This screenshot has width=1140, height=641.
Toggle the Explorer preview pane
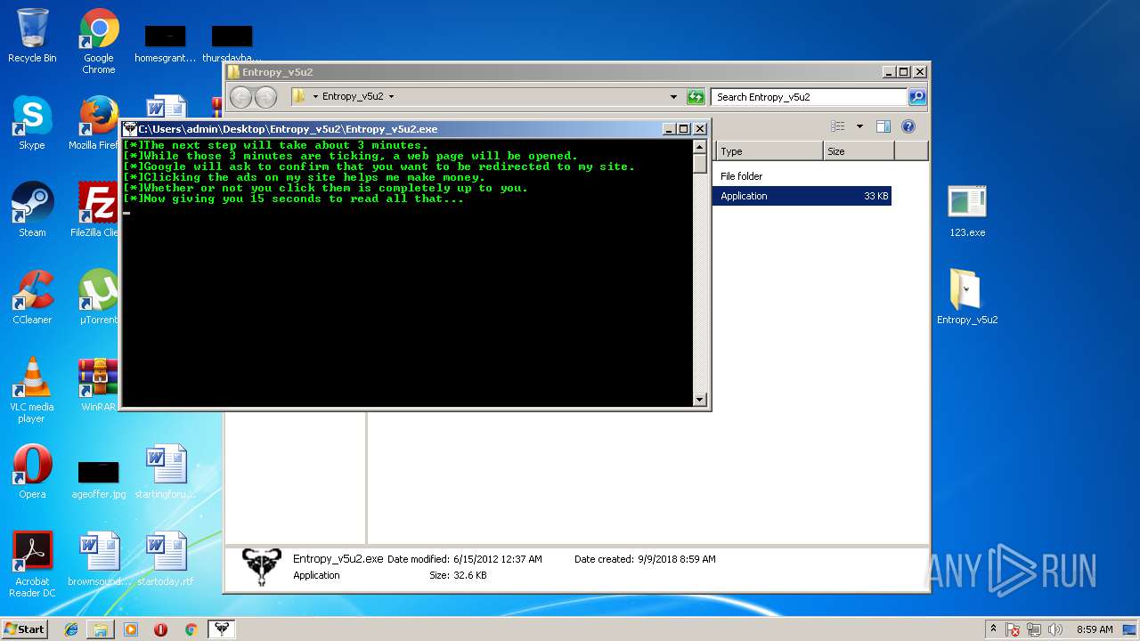click(883, 126)
